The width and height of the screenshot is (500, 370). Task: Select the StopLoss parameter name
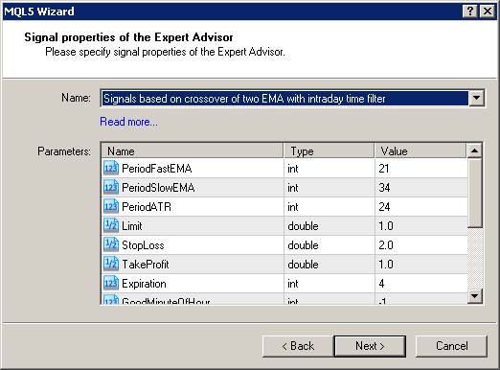[143, 245]
